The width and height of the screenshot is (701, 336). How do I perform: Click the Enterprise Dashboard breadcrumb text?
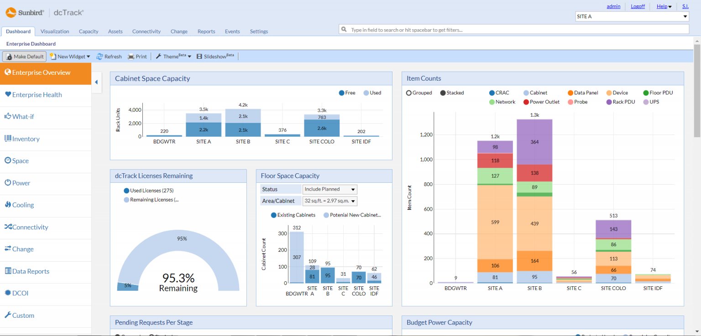point(31,44)
